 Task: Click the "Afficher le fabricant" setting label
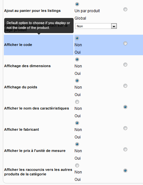click(22, 129)
